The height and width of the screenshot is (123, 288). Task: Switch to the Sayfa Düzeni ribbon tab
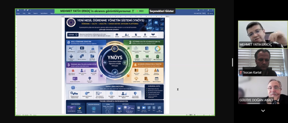(x=44, y=13)
